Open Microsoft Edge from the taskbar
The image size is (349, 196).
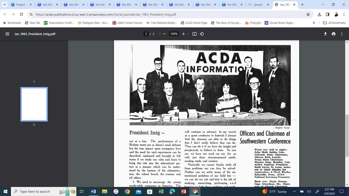(172, 192)
